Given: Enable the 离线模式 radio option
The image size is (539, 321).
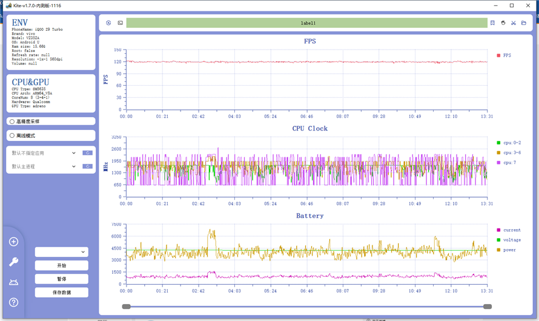Looking at the screenshot, I should point(12,135).
